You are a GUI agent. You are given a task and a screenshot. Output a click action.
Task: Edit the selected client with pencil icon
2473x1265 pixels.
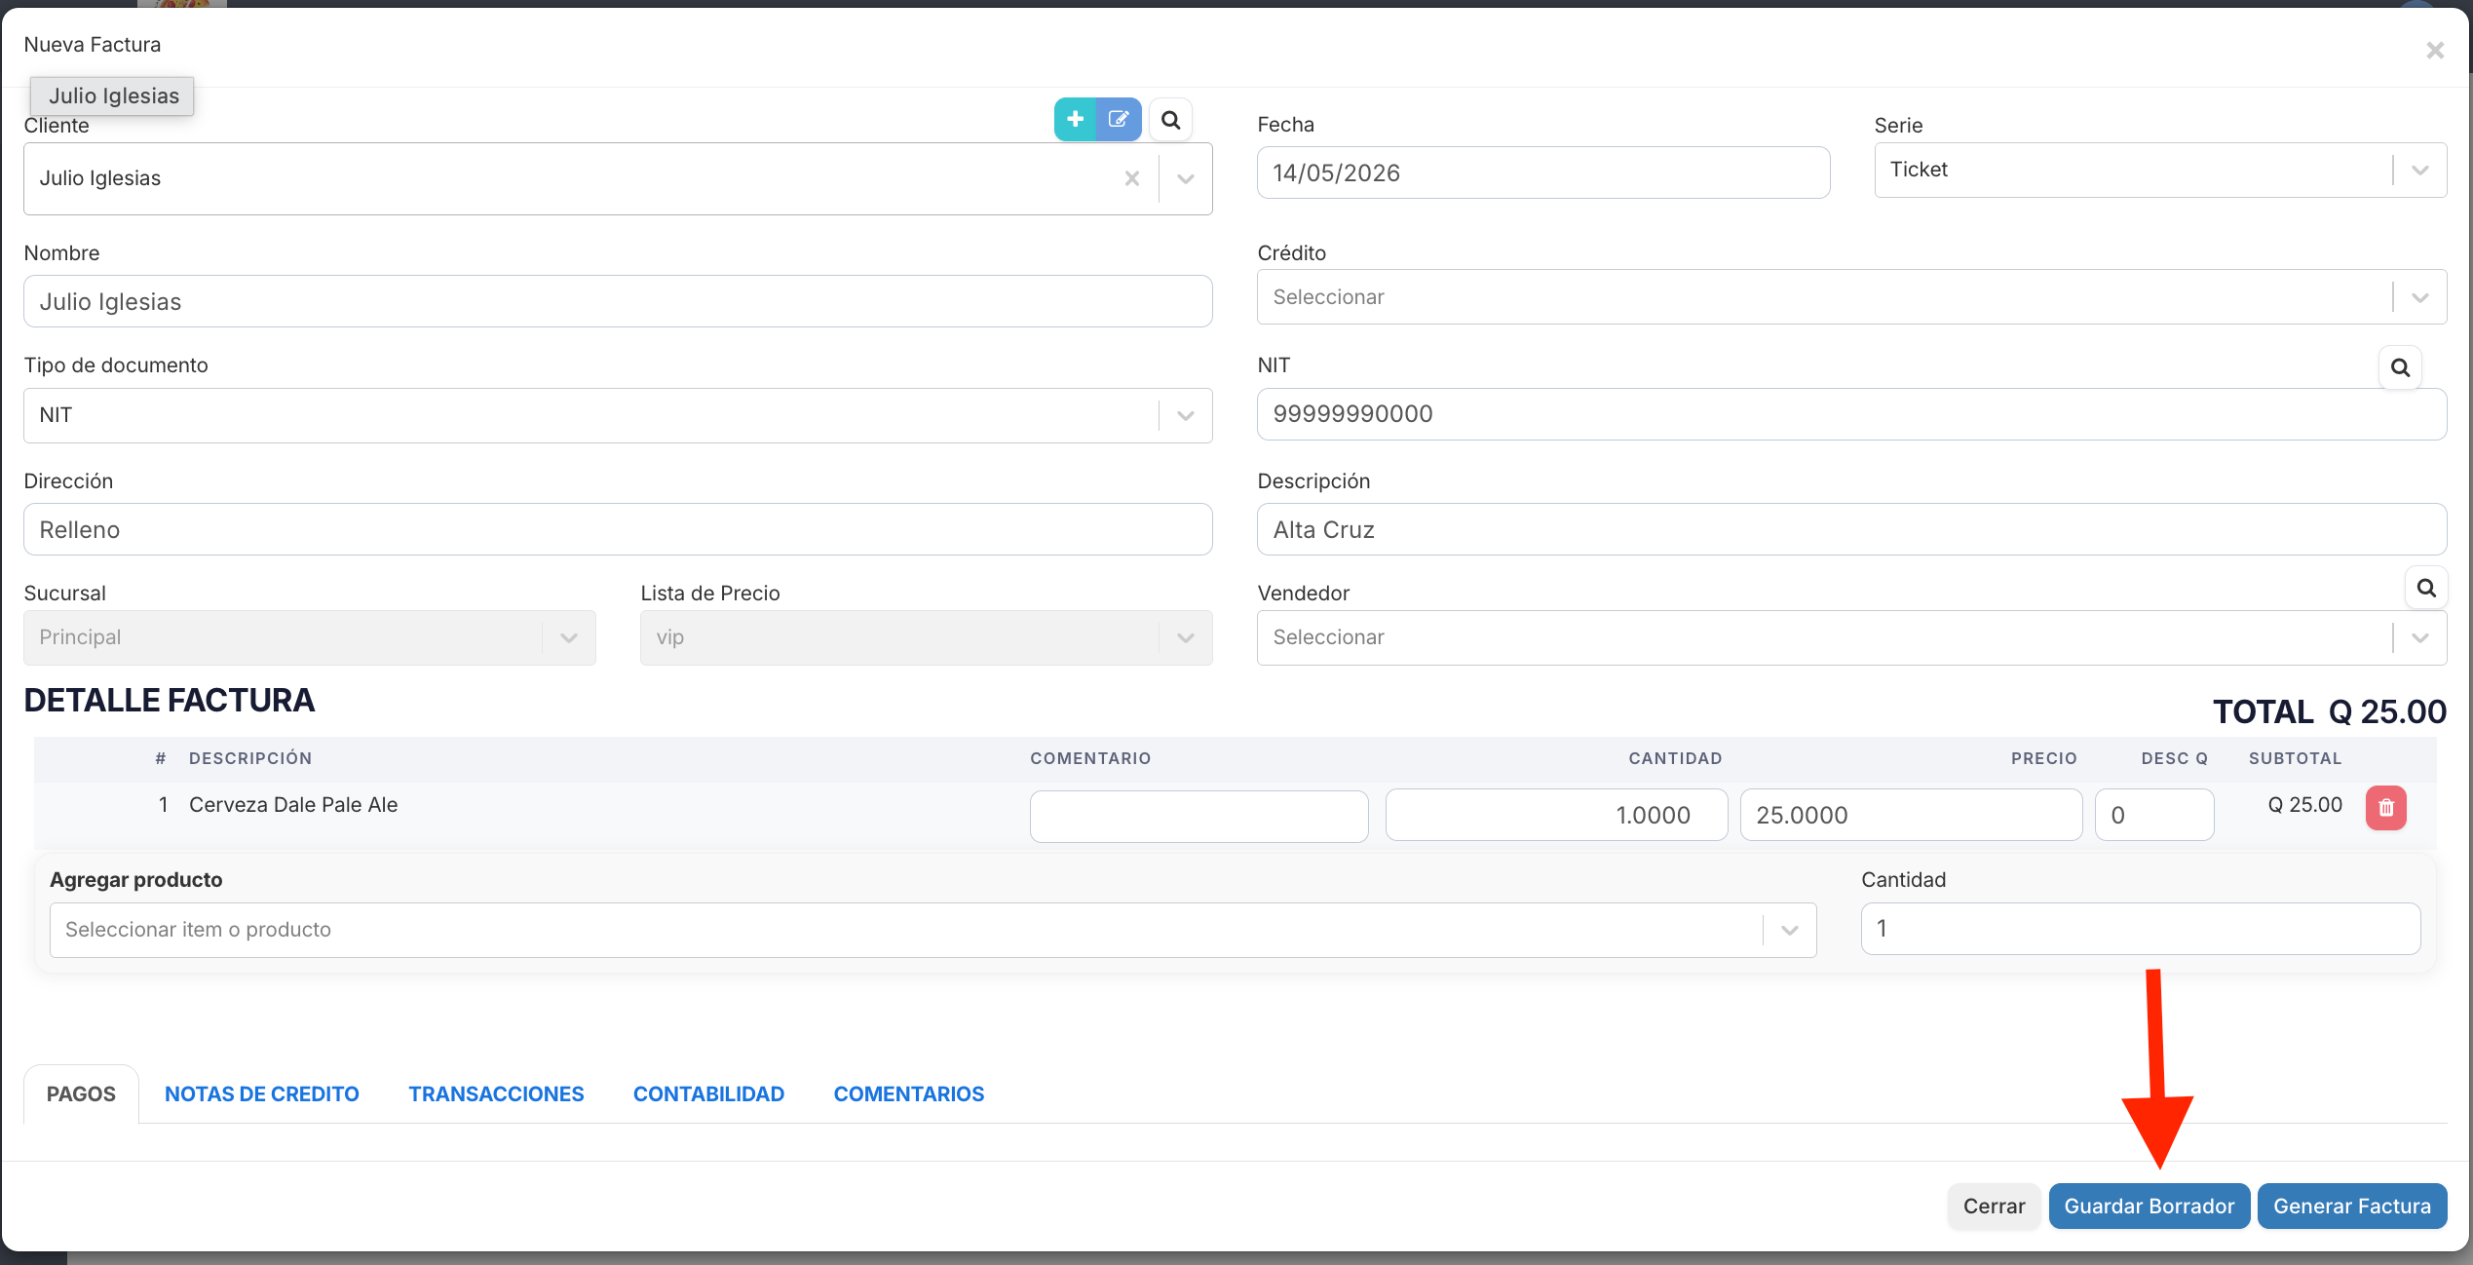(1119, 119)
